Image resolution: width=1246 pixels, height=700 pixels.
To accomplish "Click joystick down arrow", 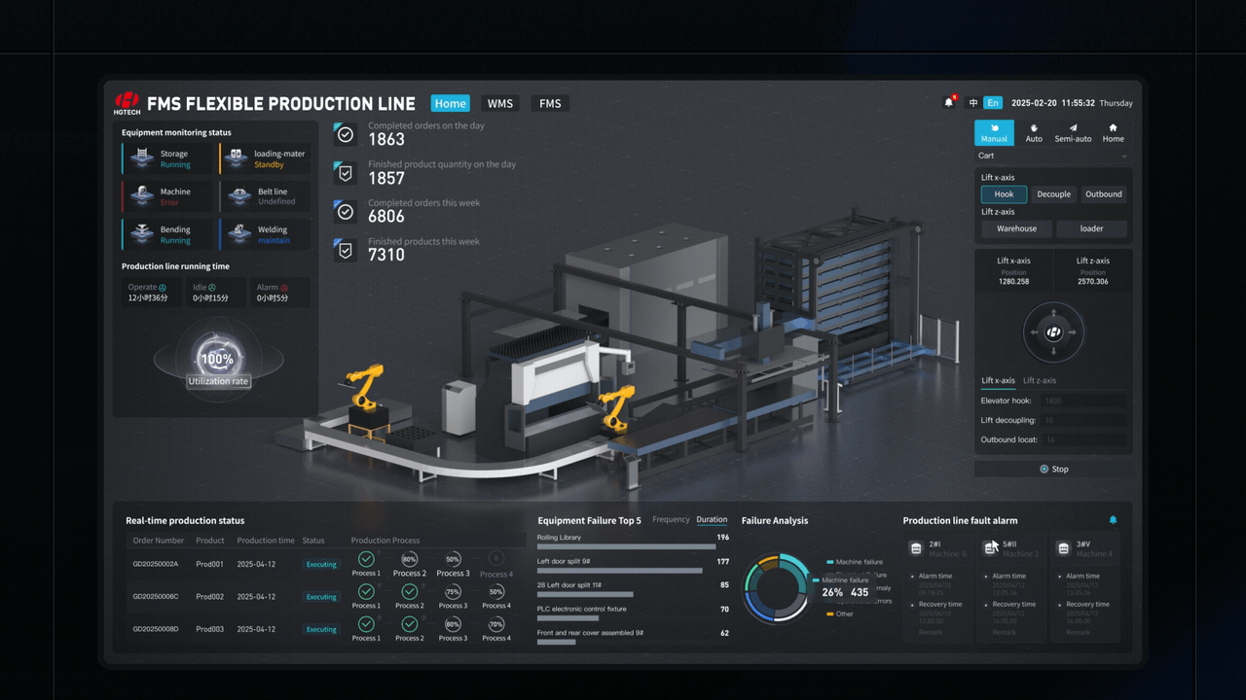I will [x=1053, y=350].
